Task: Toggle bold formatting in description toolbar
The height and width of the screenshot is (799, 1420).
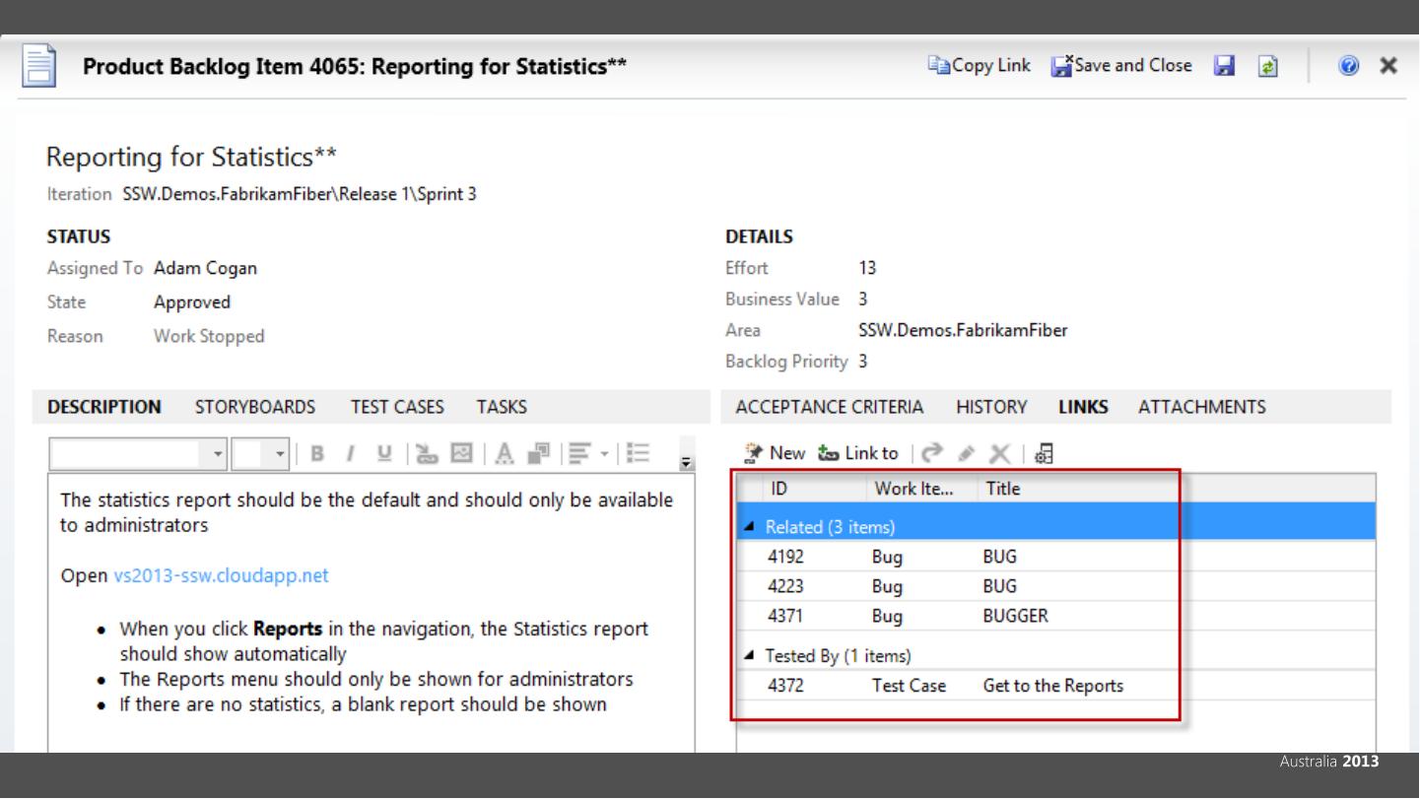Action: 317,453
